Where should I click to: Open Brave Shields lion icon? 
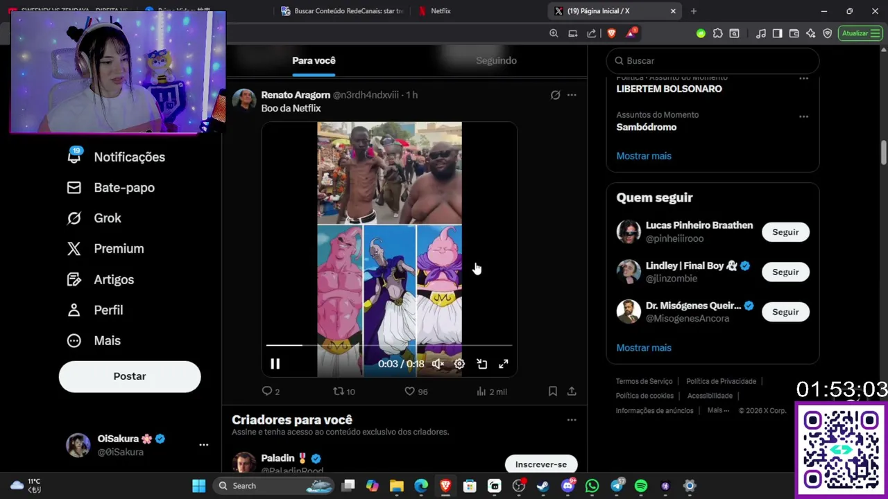(611, 33)
